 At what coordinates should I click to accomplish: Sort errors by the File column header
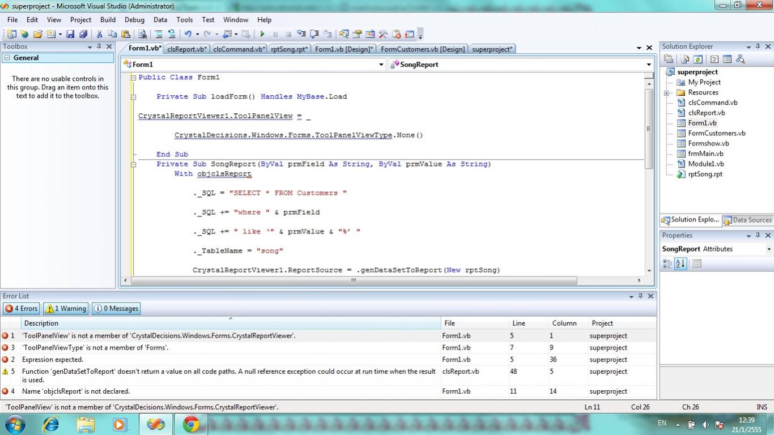click(475, 323)
